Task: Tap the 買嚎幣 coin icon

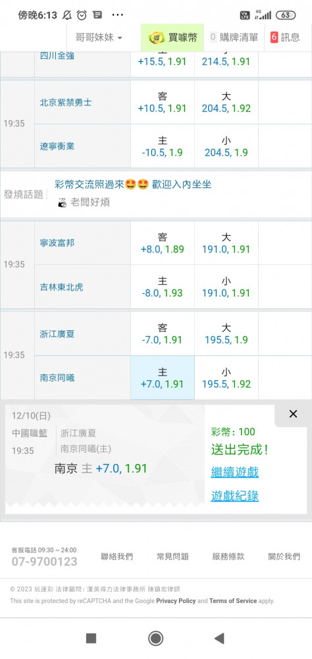Action: coord(156,38)
